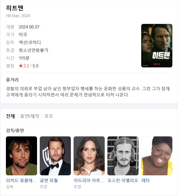
Task: Select the 전체 tab
Action: pos(10,116)
